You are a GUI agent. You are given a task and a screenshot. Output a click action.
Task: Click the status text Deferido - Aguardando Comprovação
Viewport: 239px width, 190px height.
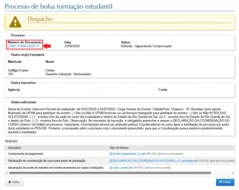[x=146, y=46]
